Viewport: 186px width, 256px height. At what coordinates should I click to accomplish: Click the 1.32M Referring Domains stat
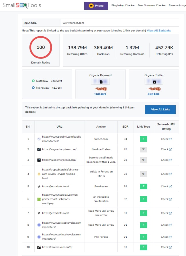tap(132, 50)
